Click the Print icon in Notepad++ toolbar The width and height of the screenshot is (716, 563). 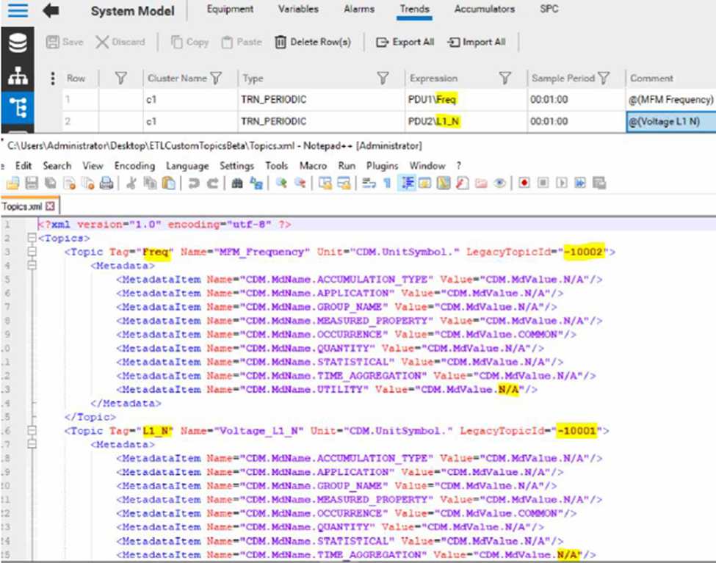point(106,184)
